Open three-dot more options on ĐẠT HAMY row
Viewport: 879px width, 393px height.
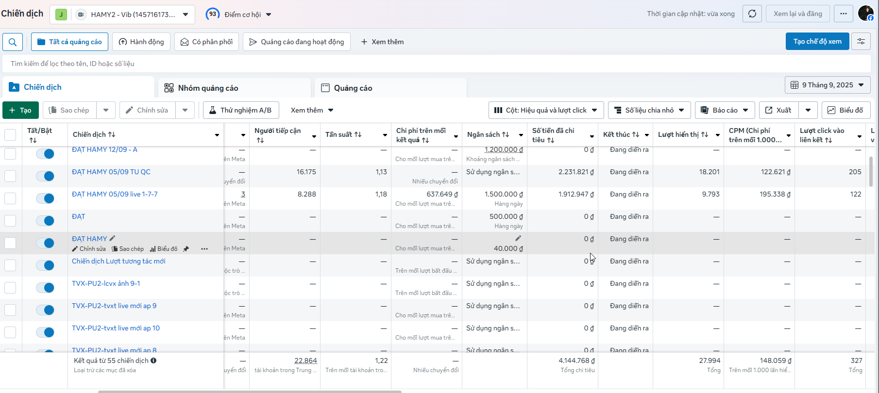[x=204, y=249]
